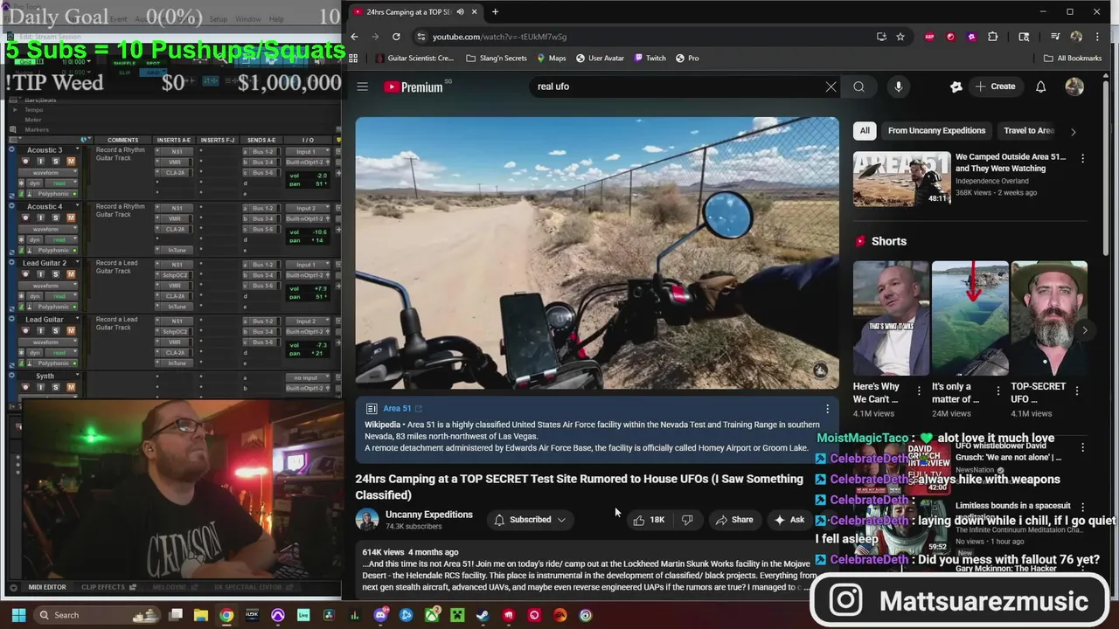
Task: Mute the Lead Guitar 2 track
Action: [x=71, y=274]
